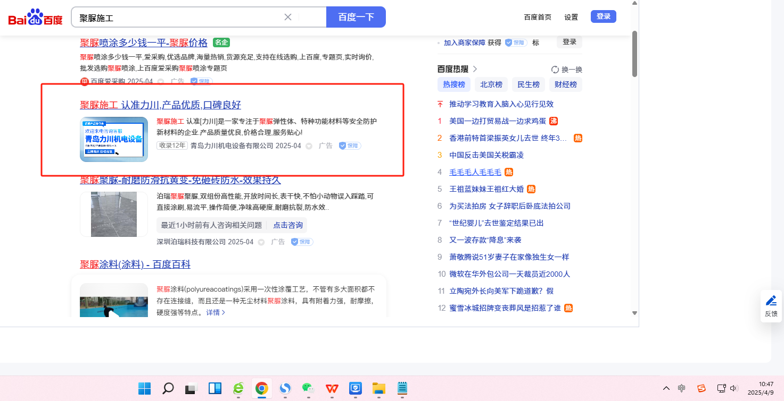Screen dimensions: 784x401
Task: Launch WPS Office from the taskbar
Action: click(x=332, y=389)
